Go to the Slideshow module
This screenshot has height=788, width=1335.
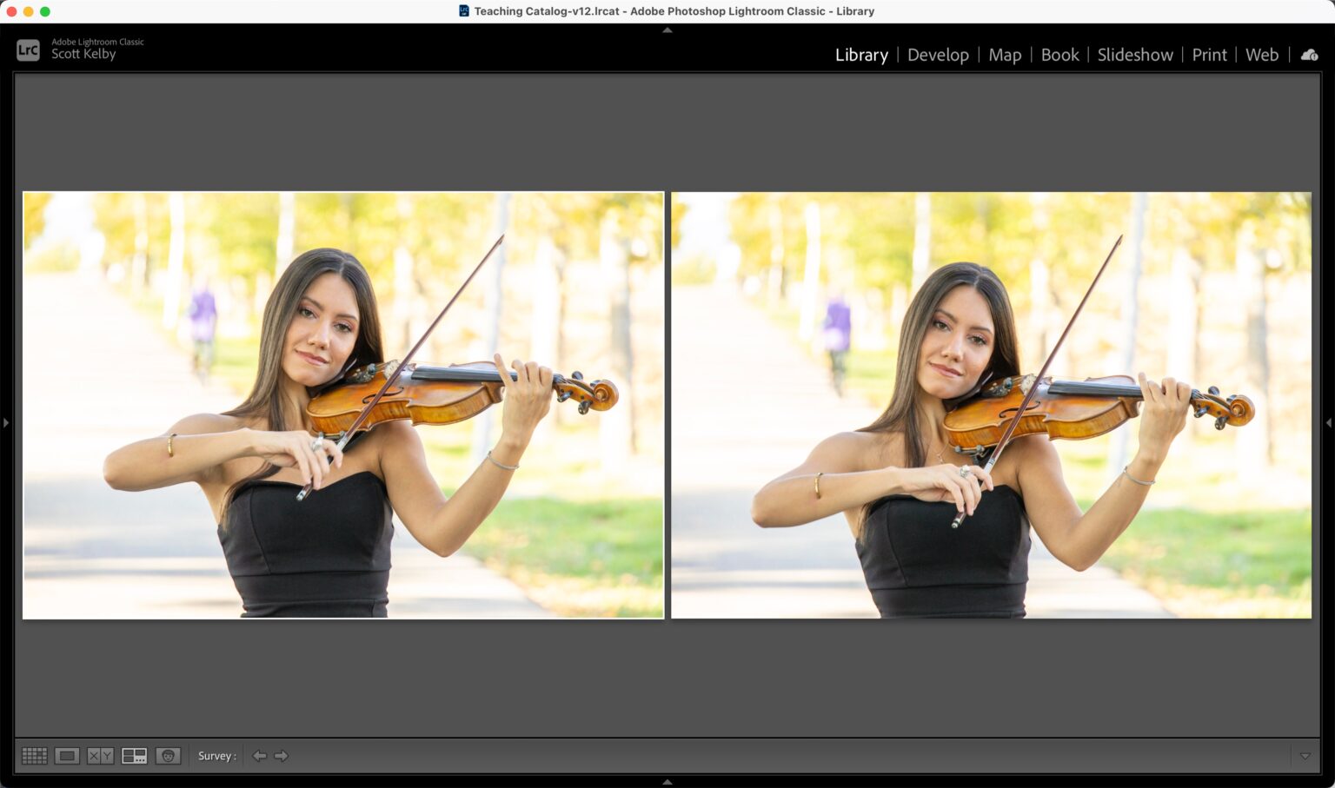(x=1134, y=55)
